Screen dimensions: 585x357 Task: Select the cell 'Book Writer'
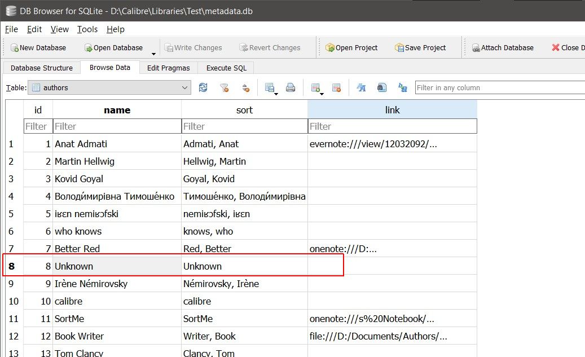coord(117,336)
